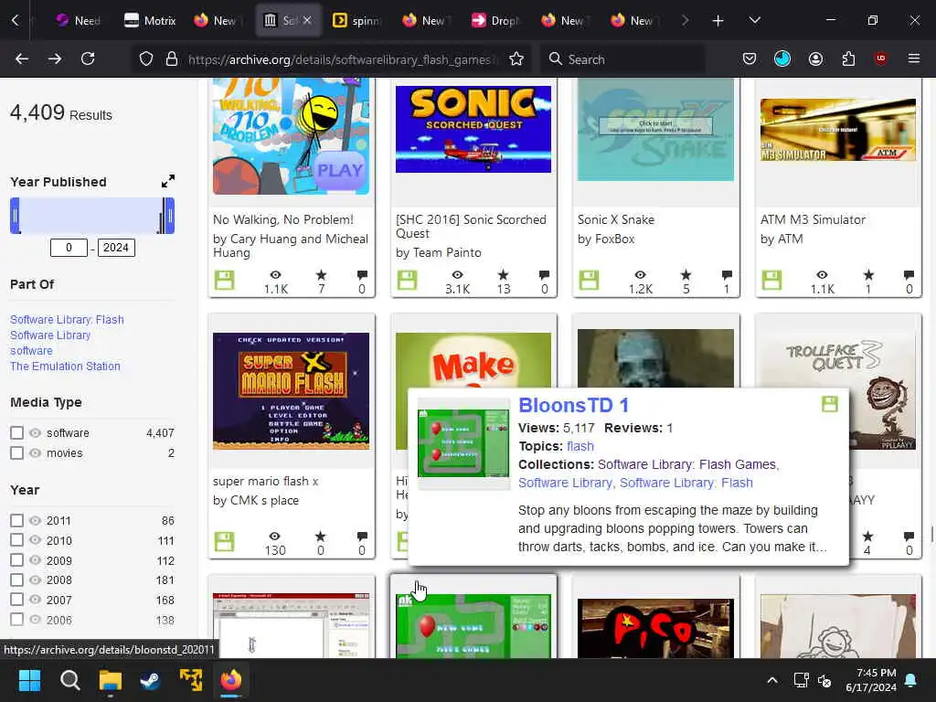Open the blue circular extension icon in toolbar
936x702 pixels.
pos(782,58)
